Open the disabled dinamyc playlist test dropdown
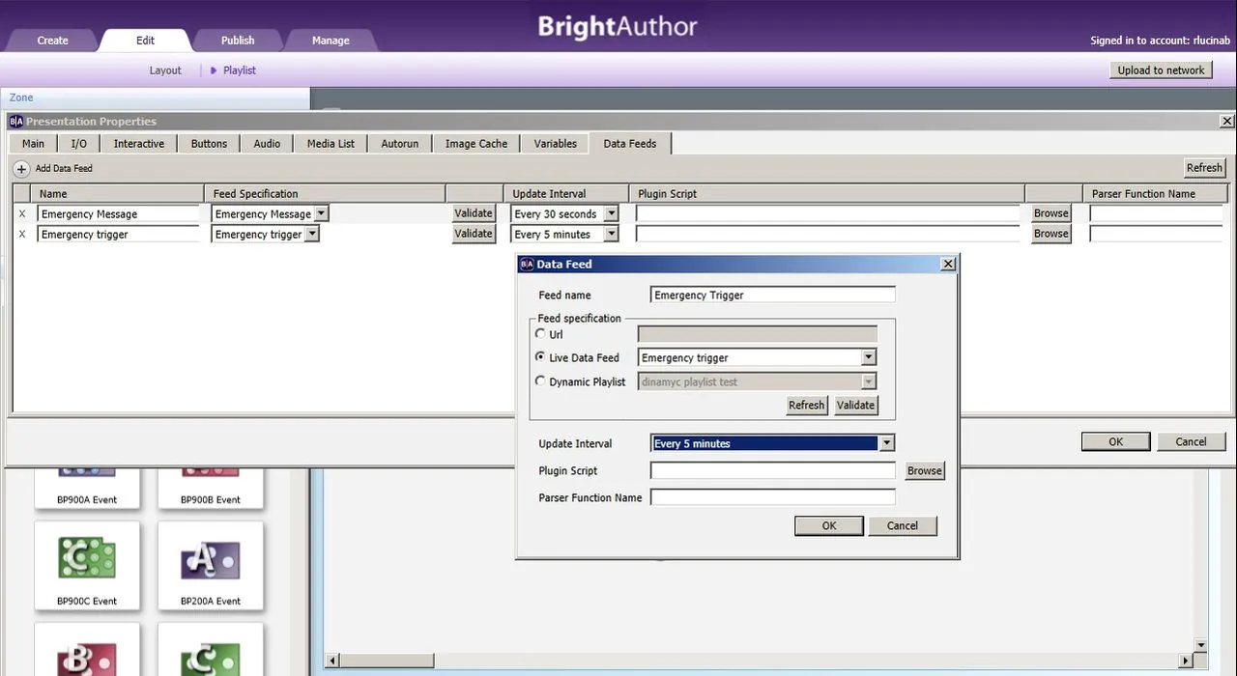Image resolution: width=1237 pixels, height=676 pixels. point(868,381)
